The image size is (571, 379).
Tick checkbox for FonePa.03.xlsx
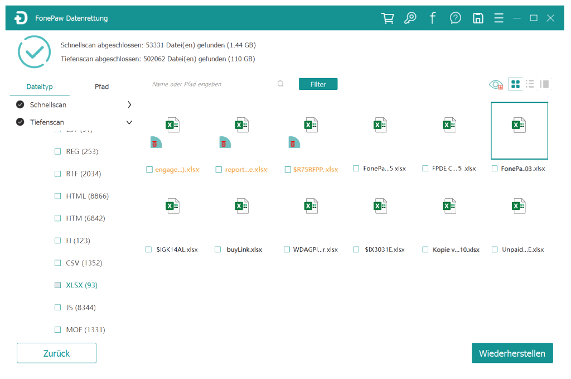495,169
